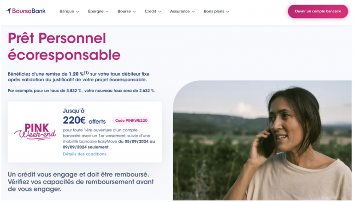Screen dimensions: 354x202
Task: Expand the Bons plans dropdown chevron
Action: click(x=228, y=12)
